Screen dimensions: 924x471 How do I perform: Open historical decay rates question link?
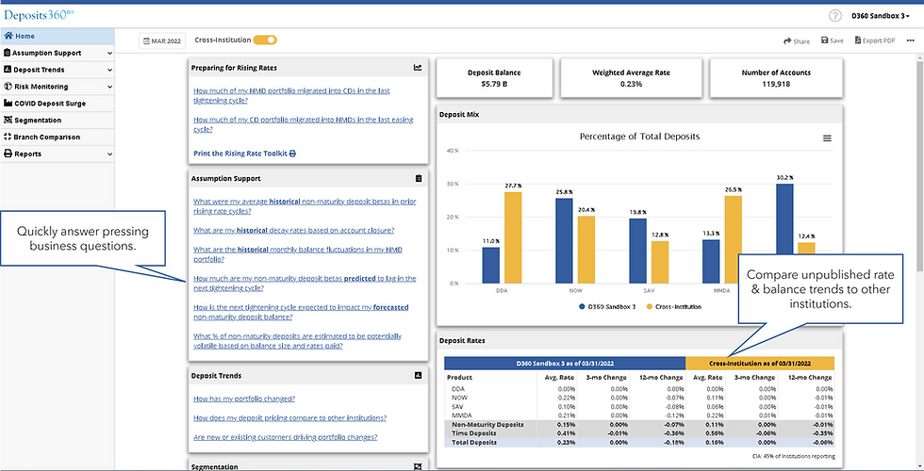(294, 230)
